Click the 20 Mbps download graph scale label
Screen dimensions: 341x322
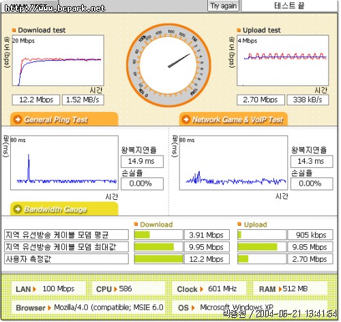23,41
